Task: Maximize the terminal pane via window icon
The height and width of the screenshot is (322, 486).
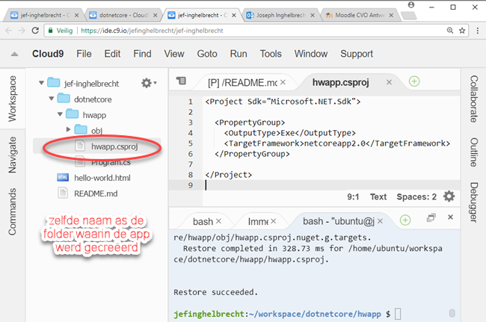Action: point(431,220)
